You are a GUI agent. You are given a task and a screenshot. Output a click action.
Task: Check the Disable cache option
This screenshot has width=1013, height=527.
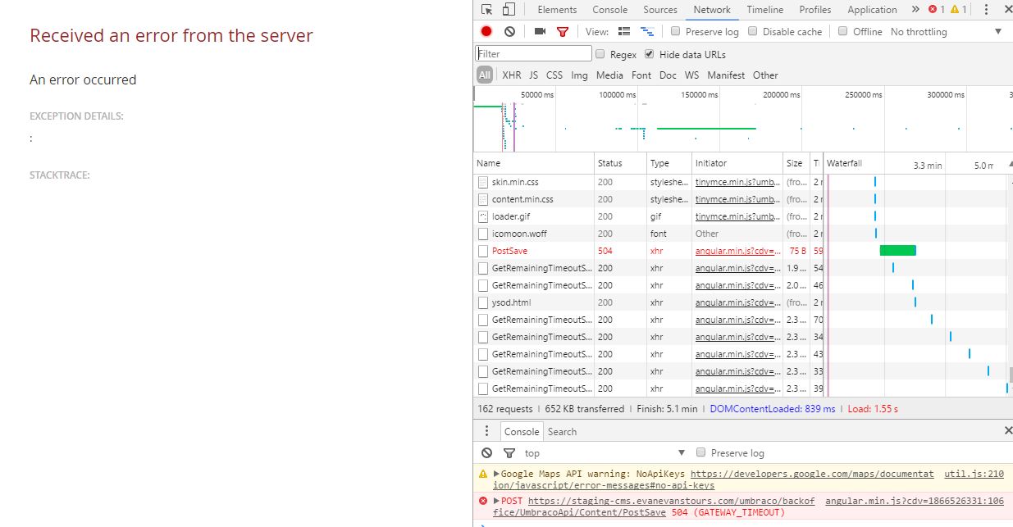click(753, 31)
